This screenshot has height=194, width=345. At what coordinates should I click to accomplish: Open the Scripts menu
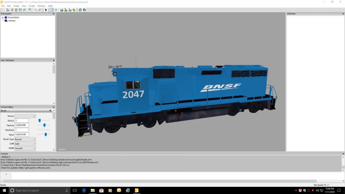coord(32,6)
